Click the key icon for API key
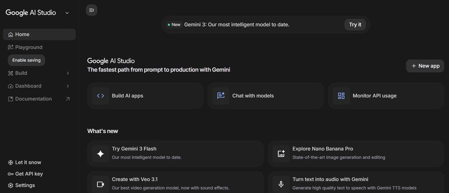Screen dimensions: 449x193 pos(11,174)
